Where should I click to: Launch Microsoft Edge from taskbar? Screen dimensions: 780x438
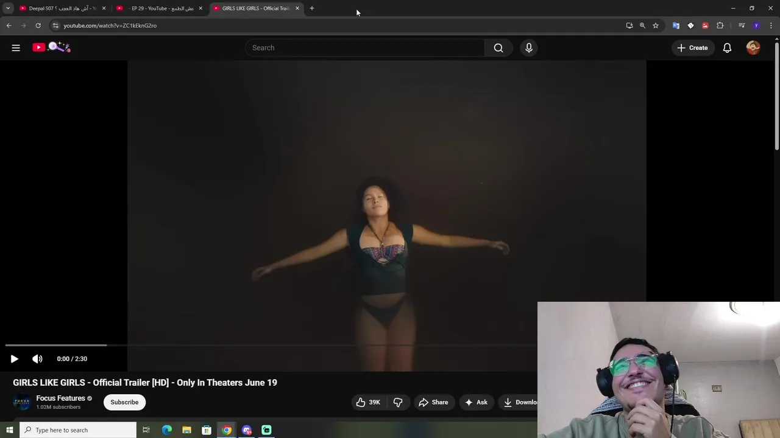coord(167,430)
